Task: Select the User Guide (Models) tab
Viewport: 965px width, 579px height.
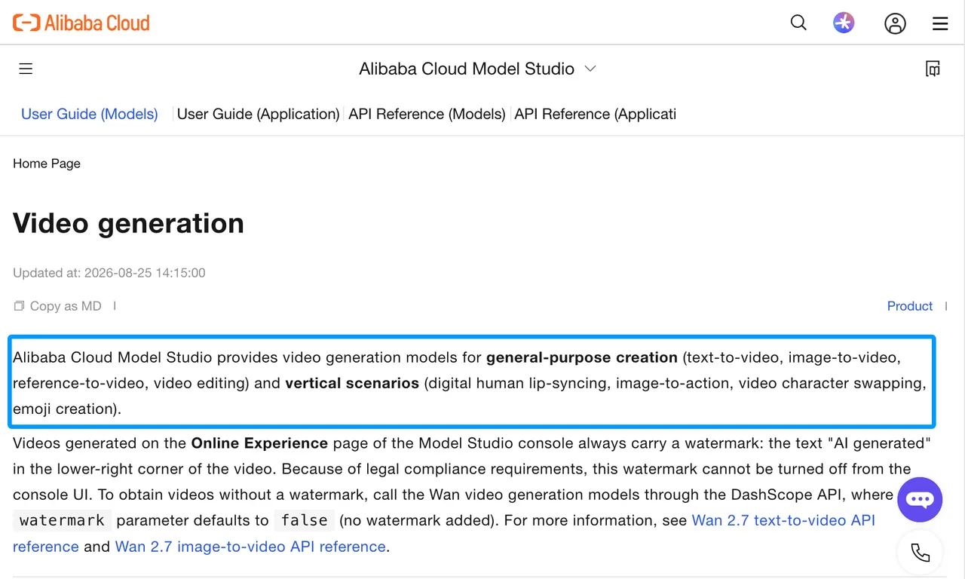Action: tap(90, 114)
